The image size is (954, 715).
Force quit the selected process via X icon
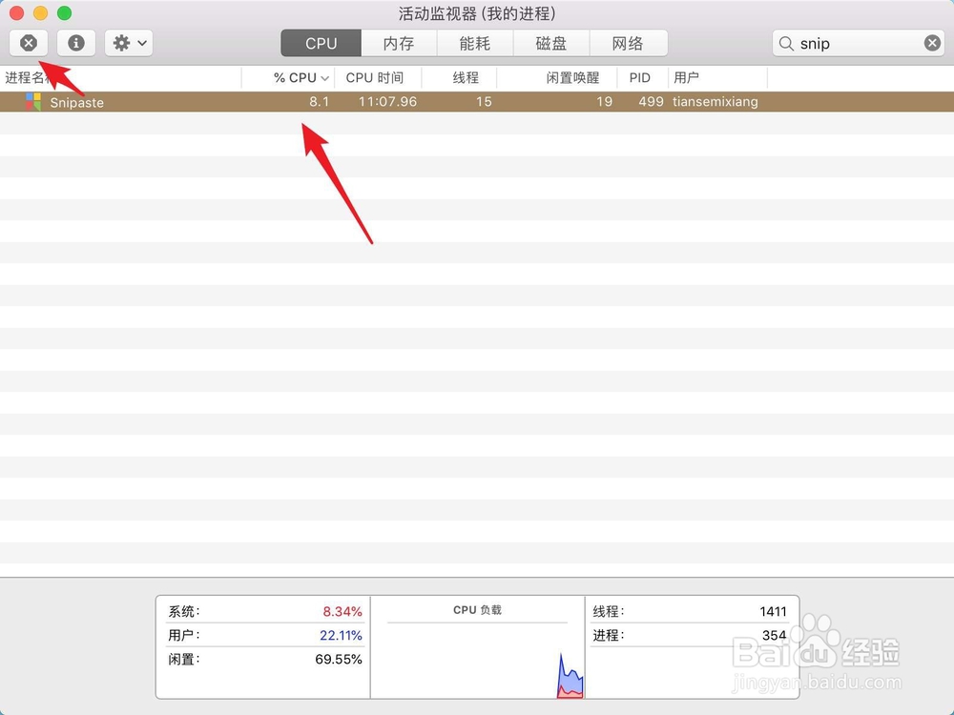tap(29, 43)
